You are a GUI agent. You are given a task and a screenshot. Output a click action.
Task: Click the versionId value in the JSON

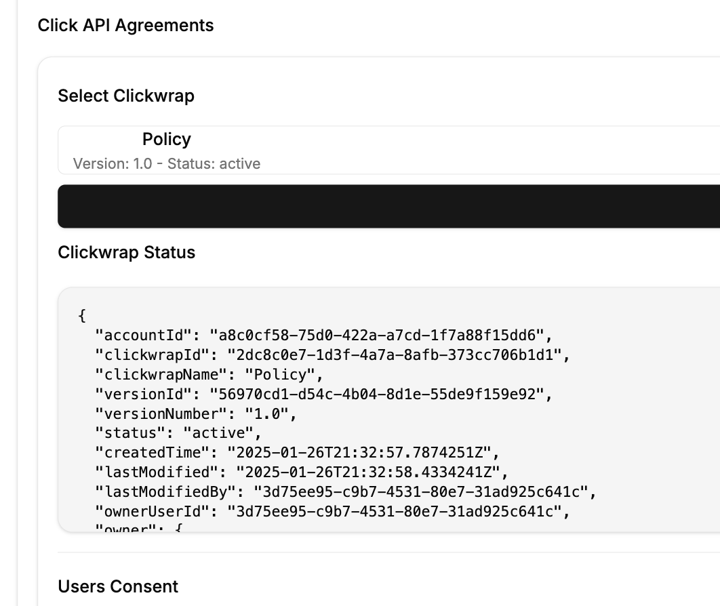(382, 394)
